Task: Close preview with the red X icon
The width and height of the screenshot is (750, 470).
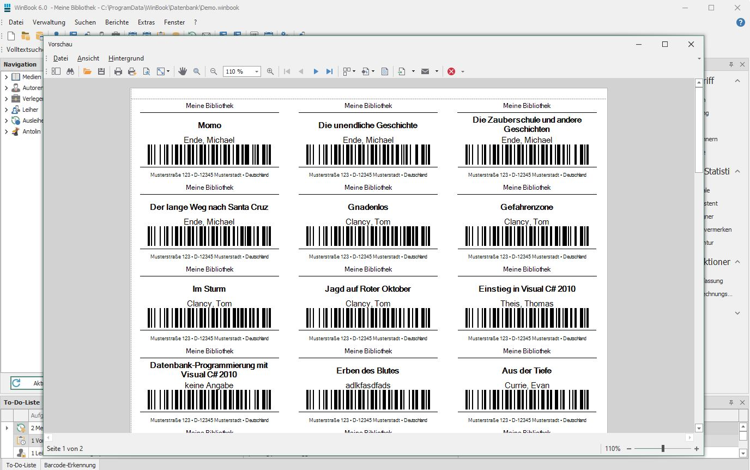Action: (x=451, y=71)
